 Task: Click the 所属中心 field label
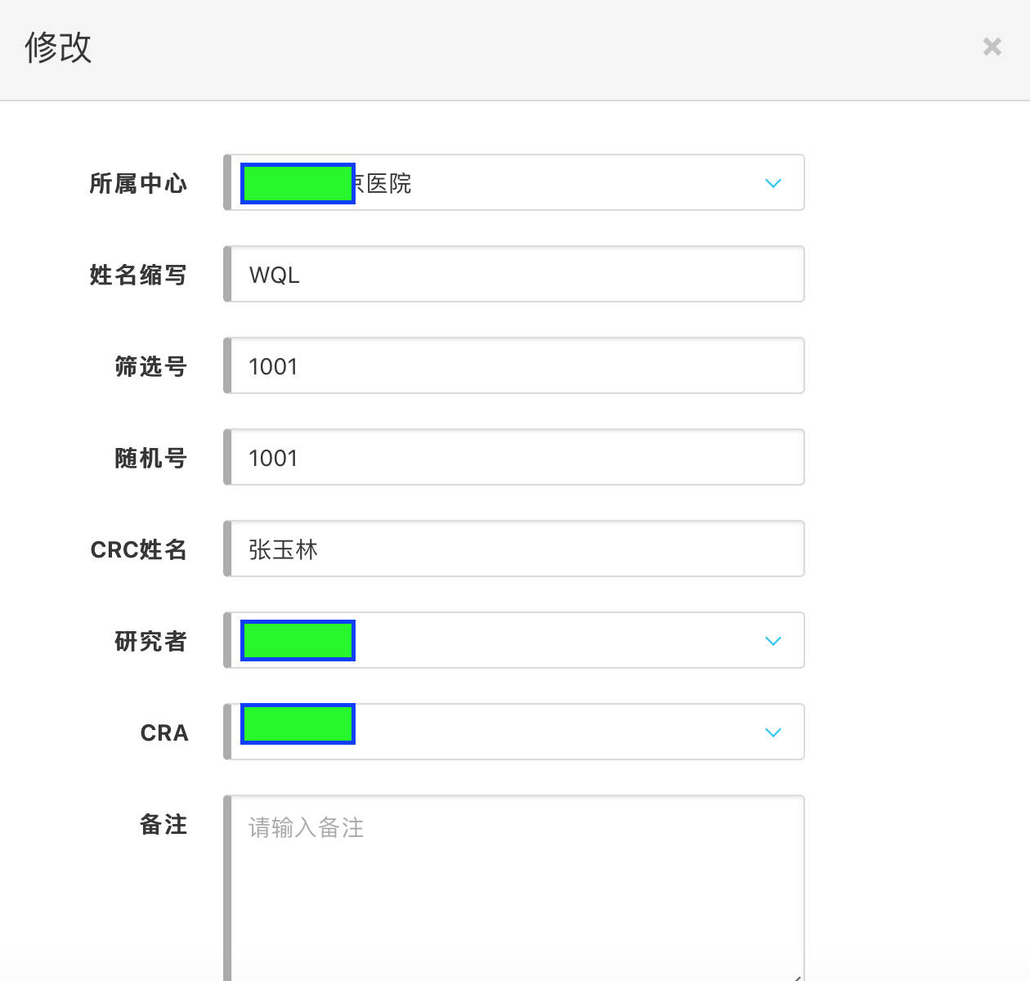138,184
